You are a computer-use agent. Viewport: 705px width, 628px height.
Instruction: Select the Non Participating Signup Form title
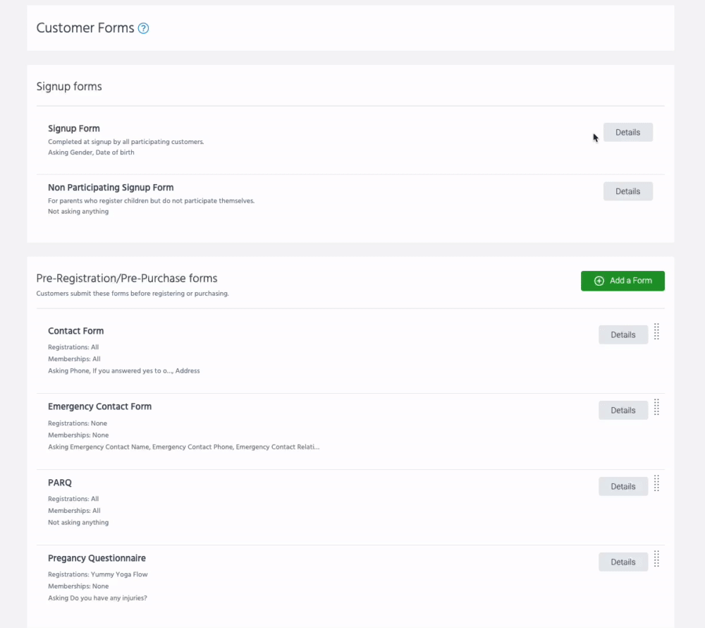pos(111,188)
